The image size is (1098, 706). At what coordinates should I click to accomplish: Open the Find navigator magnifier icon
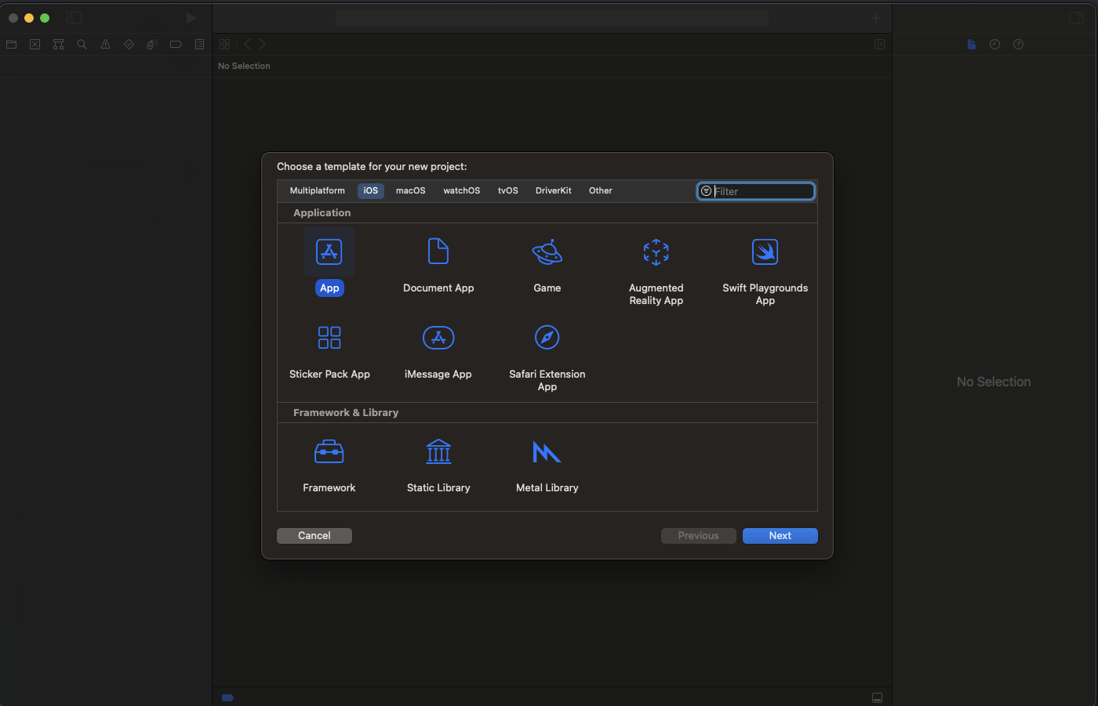coord(82,45)
